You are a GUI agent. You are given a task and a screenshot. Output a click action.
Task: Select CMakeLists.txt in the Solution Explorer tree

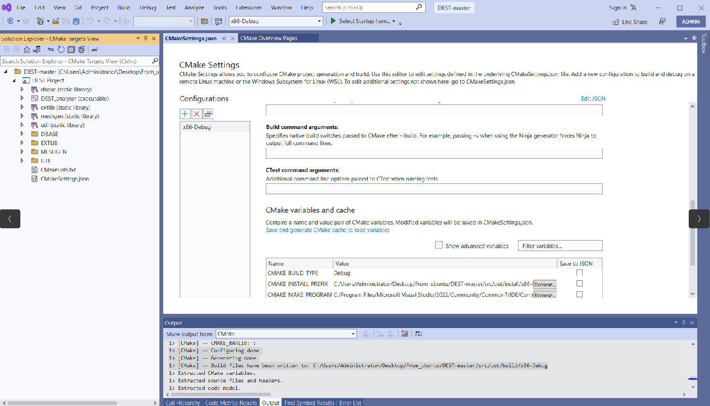point(58,170)
